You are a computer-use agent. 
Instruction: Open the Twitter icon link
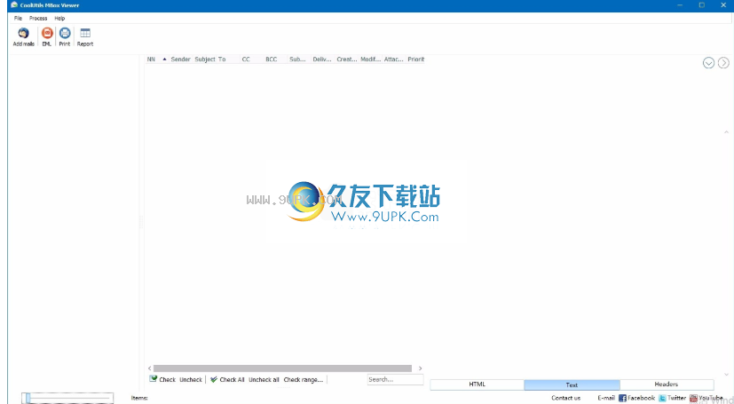click(662, 398)
